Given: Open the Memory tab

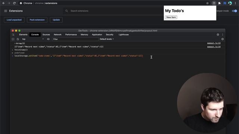Looking at the screenshot, I should pyautogui.click(x=84, y=35).
